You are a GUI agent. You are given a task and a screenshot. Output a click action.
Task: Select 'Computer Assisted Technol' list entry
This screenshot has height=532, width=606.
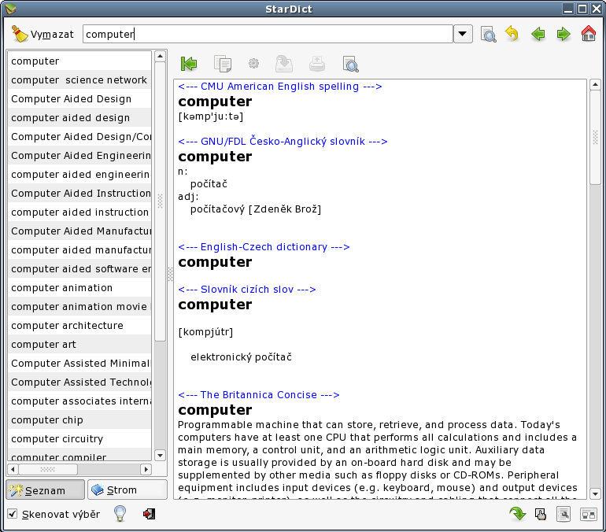pyautogui.click(x=79, y=382)
